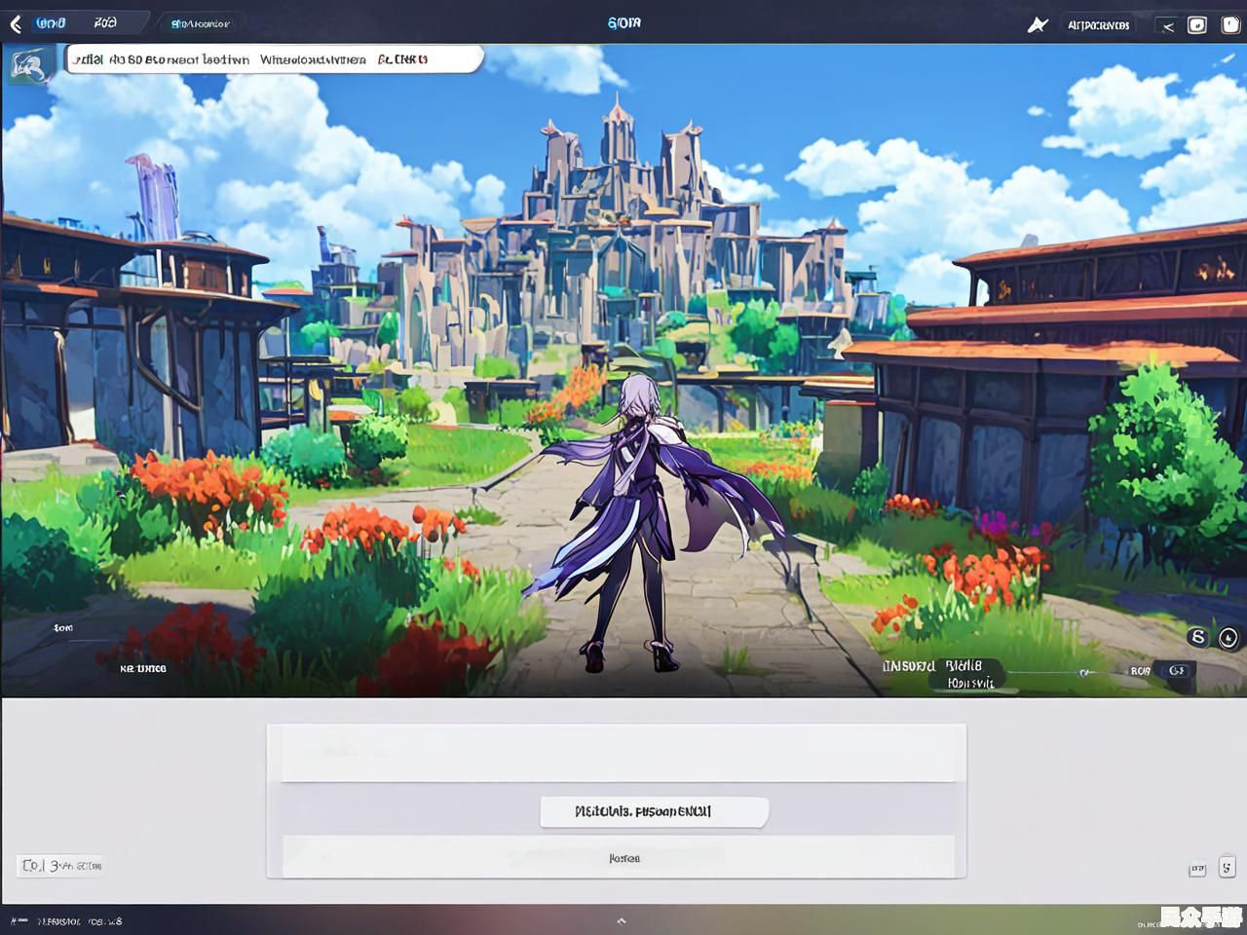Click the round S icon above the slider
Viewport: 1247px width, 935px height.
pos(1198,638)
